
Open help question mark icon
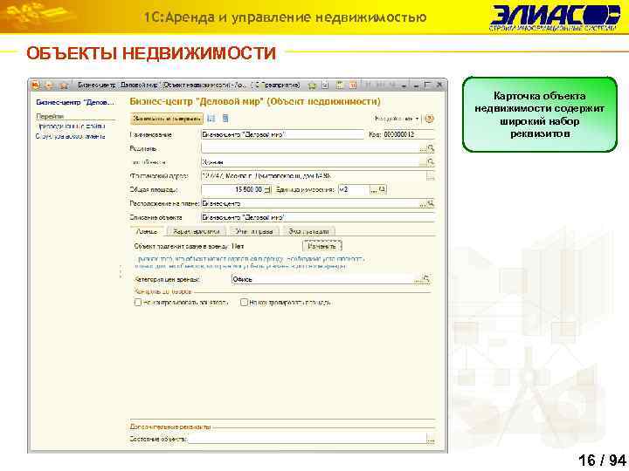429,119
